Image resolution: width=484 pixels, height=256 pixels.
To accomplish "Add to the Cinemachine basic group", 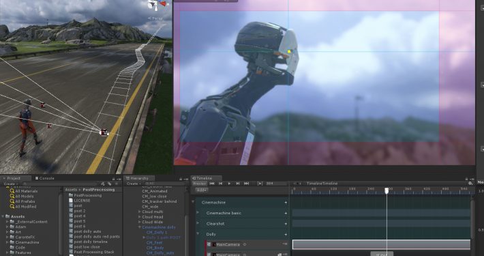I will click(286, 213).
